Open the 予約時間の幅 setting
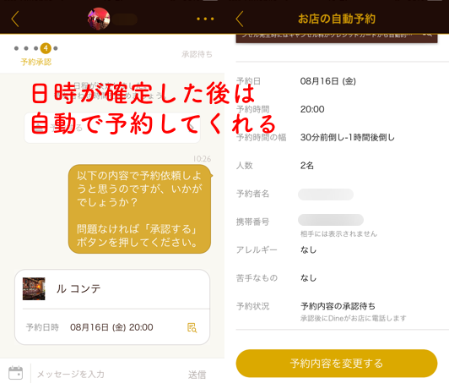Viewport: 449px width, 389px height. coord(342,137)
